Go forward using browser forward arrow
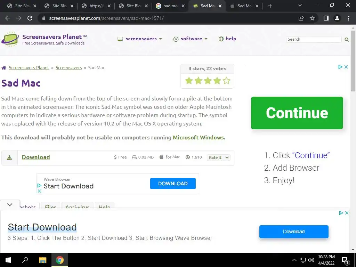356x267 pixels. [19, 18]
